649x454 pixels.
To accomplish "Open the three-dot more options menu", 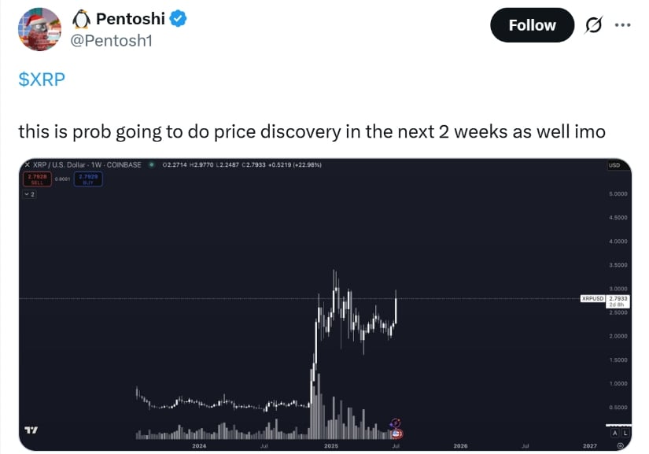I will point(622,25).
